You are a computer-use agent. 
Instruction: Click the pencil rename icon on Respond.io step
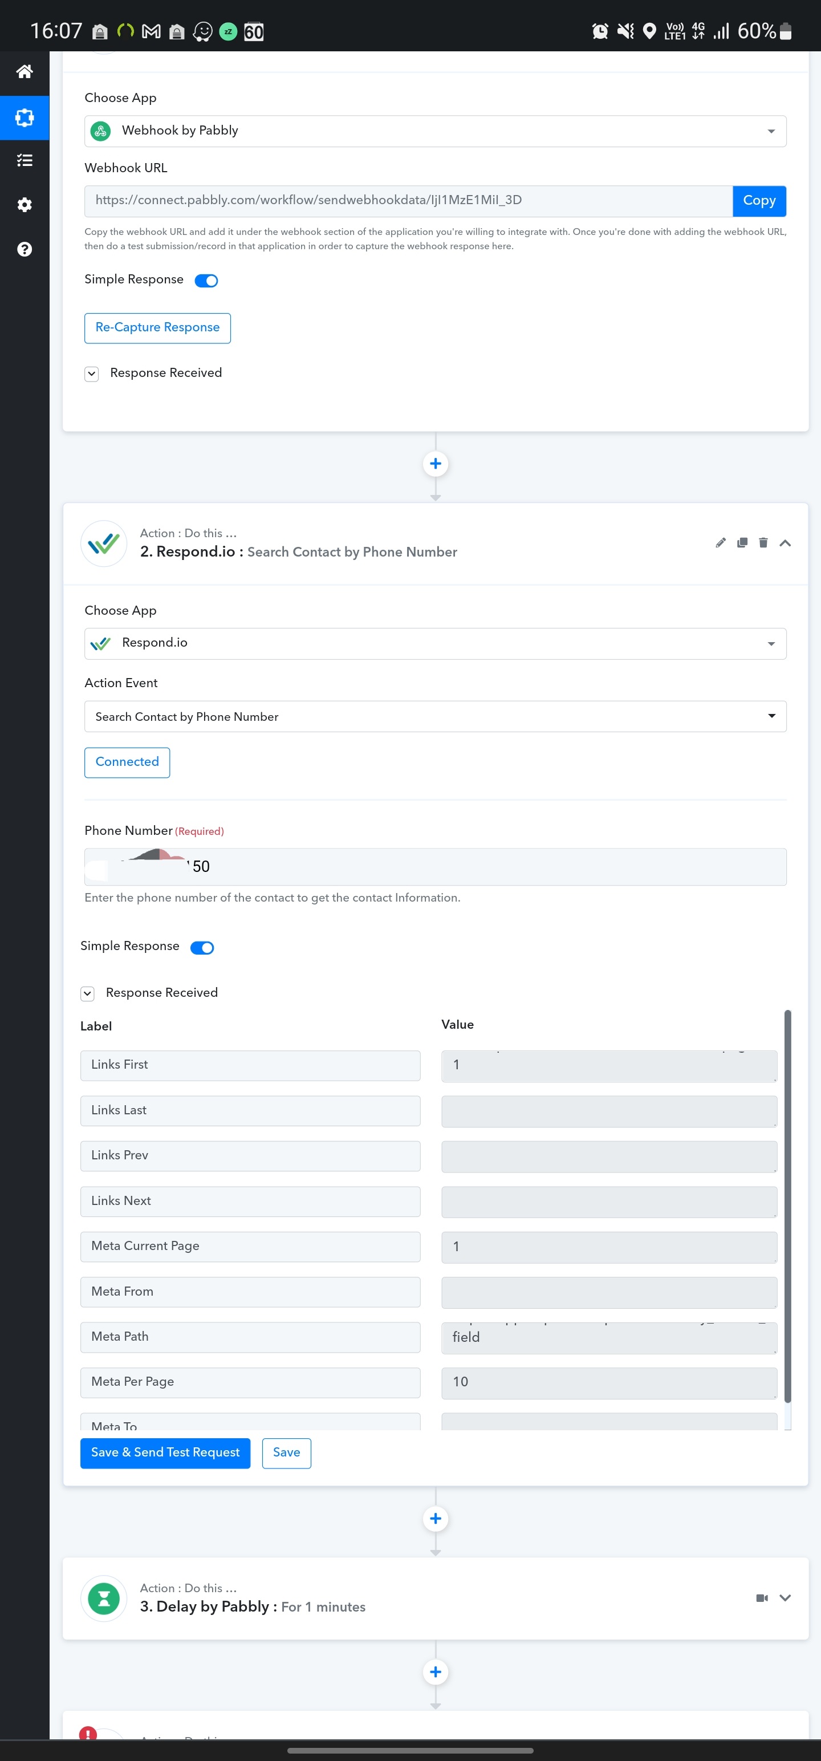721,543
